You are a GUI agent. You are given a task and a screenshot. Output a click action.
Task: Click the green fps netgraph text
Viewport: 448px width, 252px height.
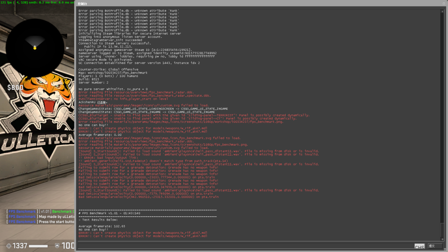pos(37,2)
